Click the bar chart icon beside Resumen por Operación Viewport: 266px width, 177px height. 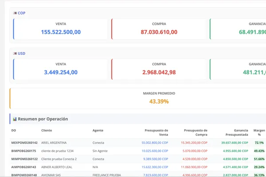15,119
